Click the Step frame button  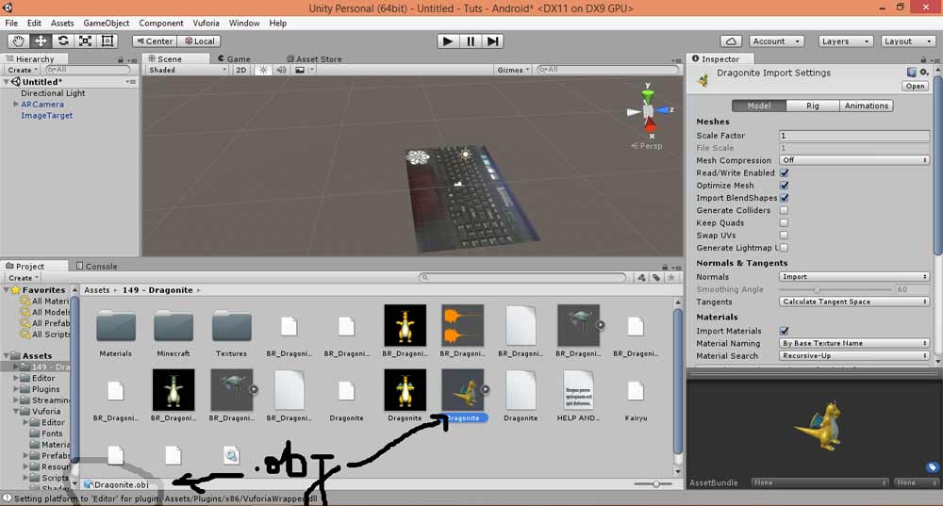(x=492, y=41)
